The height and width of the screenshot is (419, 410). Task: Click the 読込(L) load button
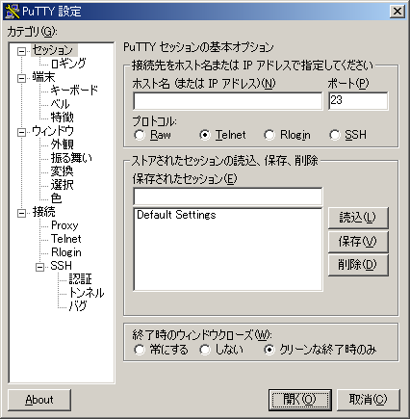tap(358, 218)
